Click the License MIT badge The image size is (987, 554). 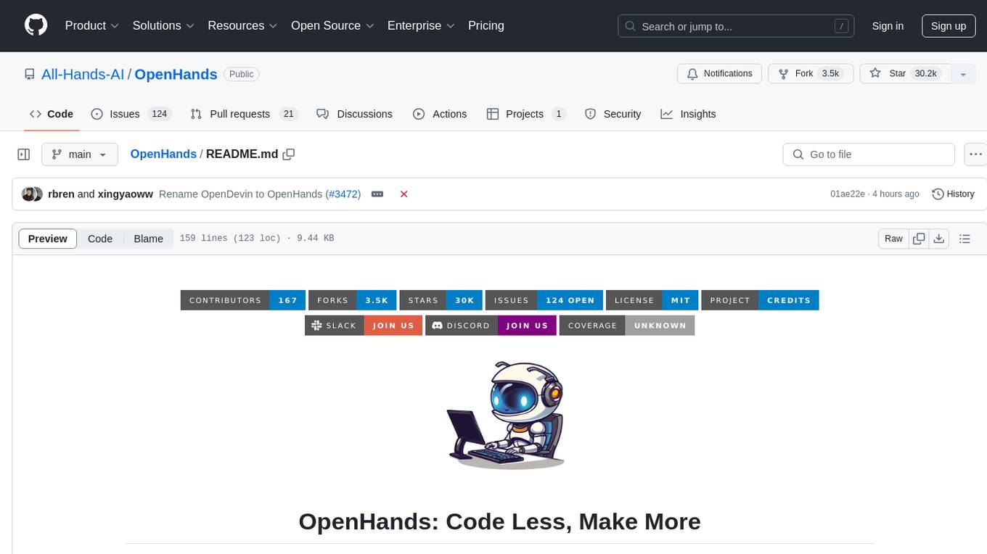click(652, 300)
